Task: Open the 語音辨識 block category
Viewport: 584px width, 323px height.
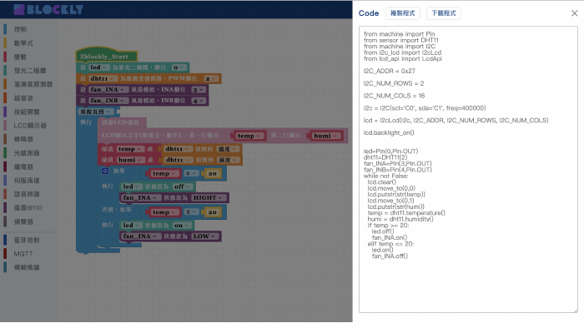Action: (27, 194)
